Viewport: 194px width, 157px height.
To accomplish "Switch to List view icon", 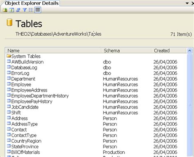I will (x=31, y=10).
